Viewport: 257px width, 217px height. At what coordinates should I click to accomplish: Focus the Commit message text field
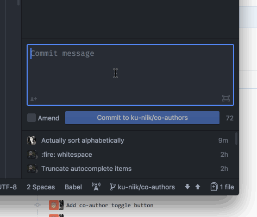pos(130,75)
